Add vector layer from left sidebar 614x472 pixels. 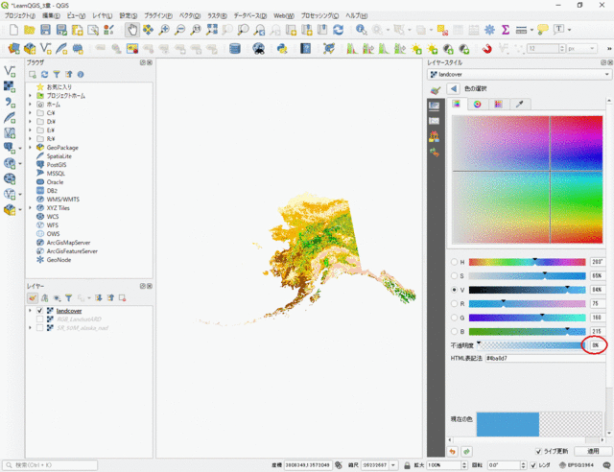tap(10, 71)
